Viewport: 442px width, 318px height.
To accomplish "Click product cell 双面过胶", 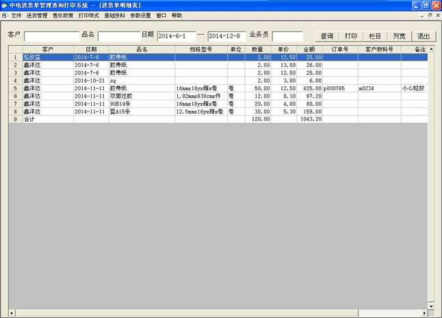I will [x=142, y=96].
